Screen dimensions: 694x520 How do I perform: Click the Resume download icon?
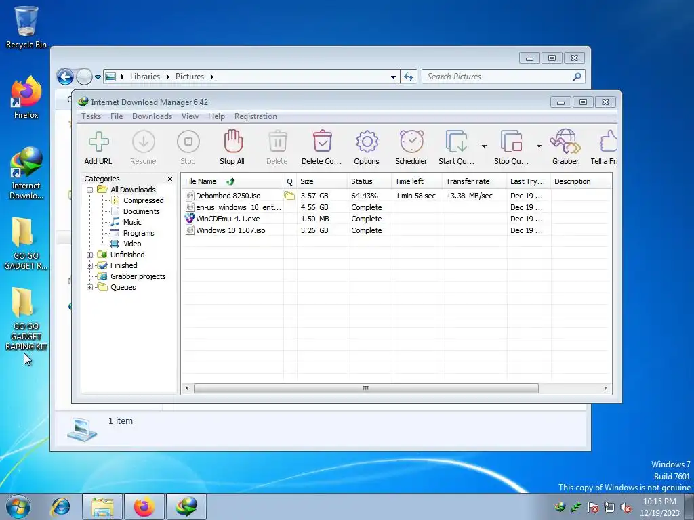pos(144,142)
